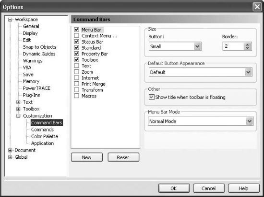Viewport: 264px width, 197px height.
Task: Expand the Toolbox tree node
Action: pyautogui.click(x=18, y=109)
